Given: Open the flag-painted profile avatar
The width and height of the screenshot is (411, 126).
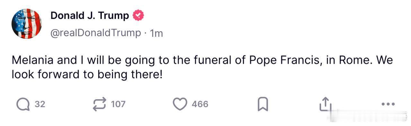Looking at the screenshot, I should (27, 24).
